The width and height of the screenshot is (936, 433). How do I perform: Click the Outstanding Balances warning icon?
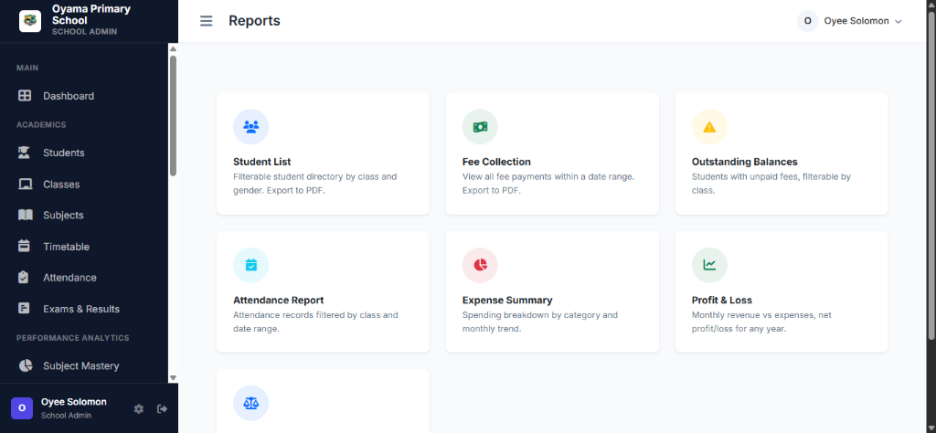pos(709,126)
